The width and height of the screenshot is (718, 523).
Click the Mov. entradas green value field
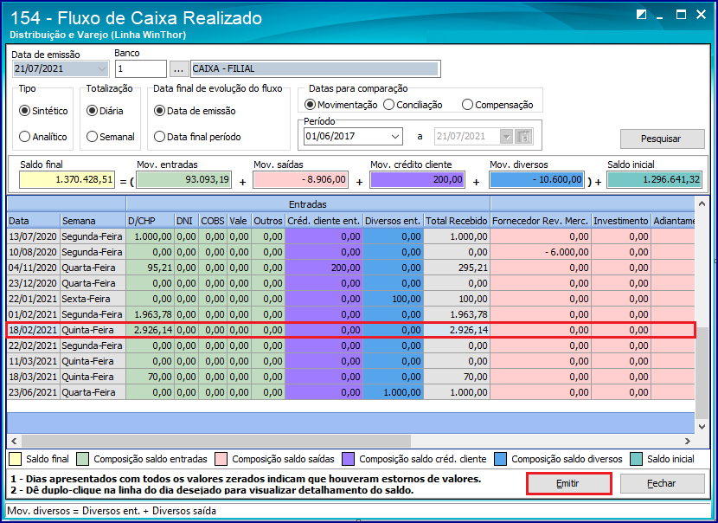(x=184, y=180)
